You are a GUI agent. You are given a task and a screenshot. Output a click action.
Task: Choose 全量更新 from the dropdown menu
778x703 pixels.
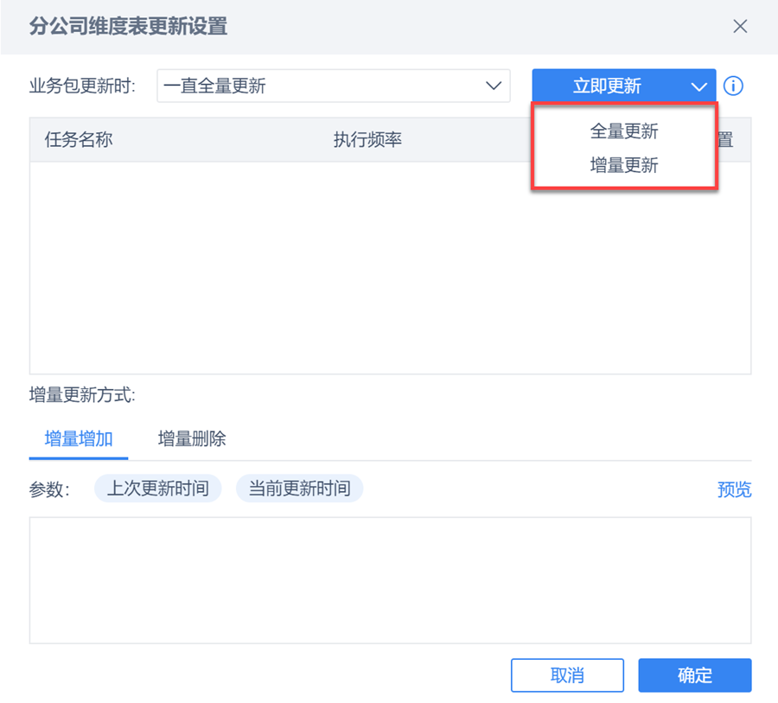pos(624,131)
